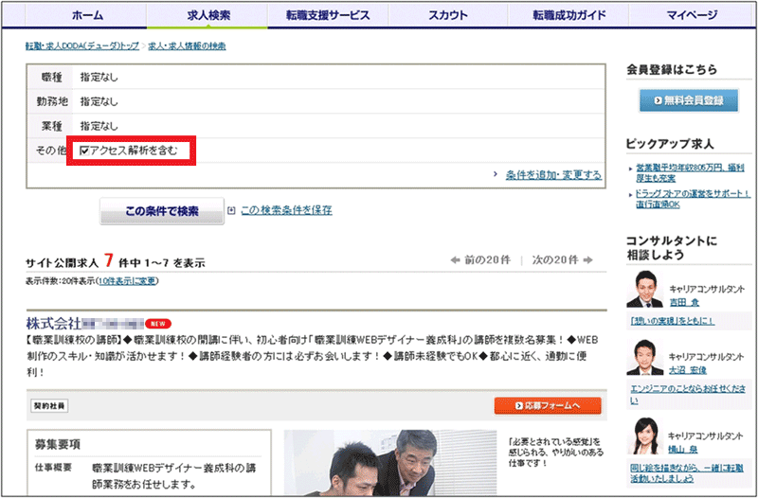The height and width of the screenshot is (498, 758).
Task: Click the 無料会員登録 button
Action: pos(688,99)
